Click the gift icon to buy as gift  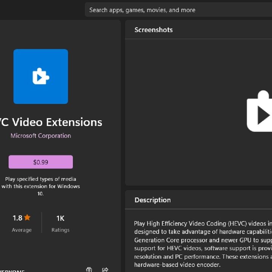[89, 270]
